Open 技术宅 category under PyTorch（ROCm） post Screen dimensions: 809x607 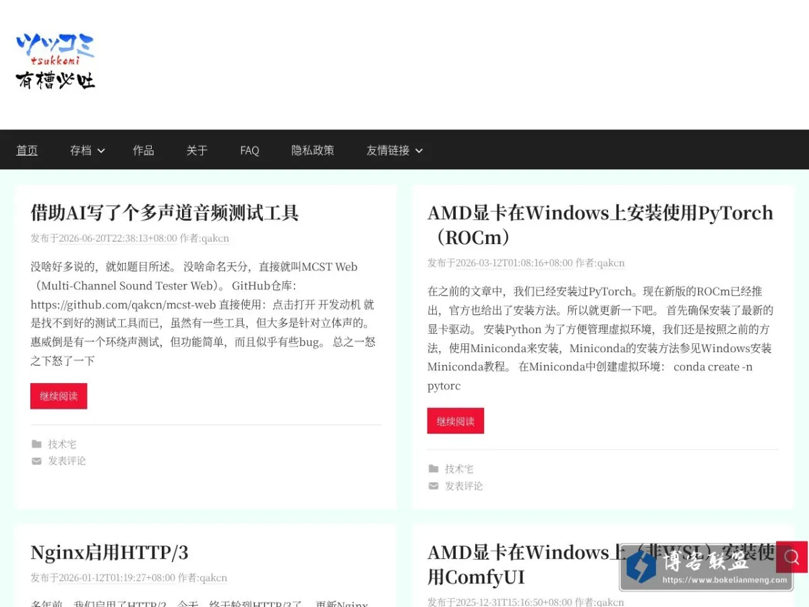pyautogui.click(x=459, y=469)
